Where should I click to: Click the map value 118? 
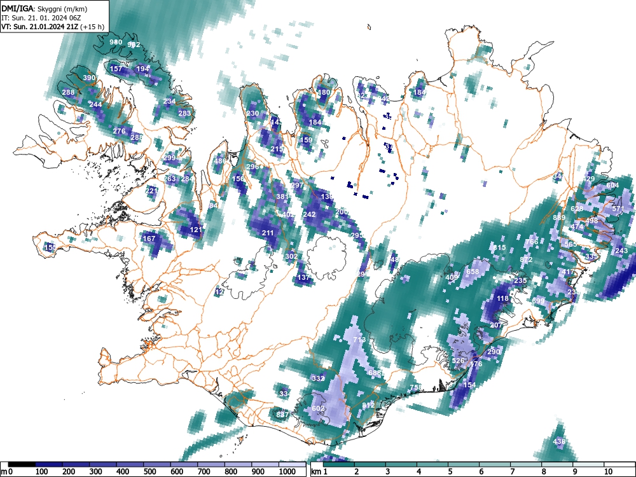[502, 298]
